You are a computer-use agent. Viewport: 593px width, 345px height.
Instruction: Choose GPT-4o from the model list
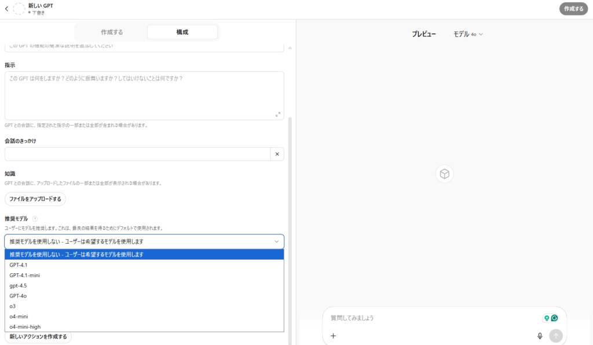pos(144,296)
